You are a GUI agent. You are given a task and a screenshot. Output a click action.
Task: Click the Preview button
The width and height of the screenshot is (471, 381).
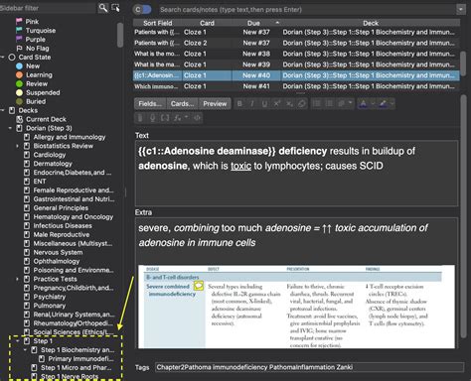[x=215, y=104]
